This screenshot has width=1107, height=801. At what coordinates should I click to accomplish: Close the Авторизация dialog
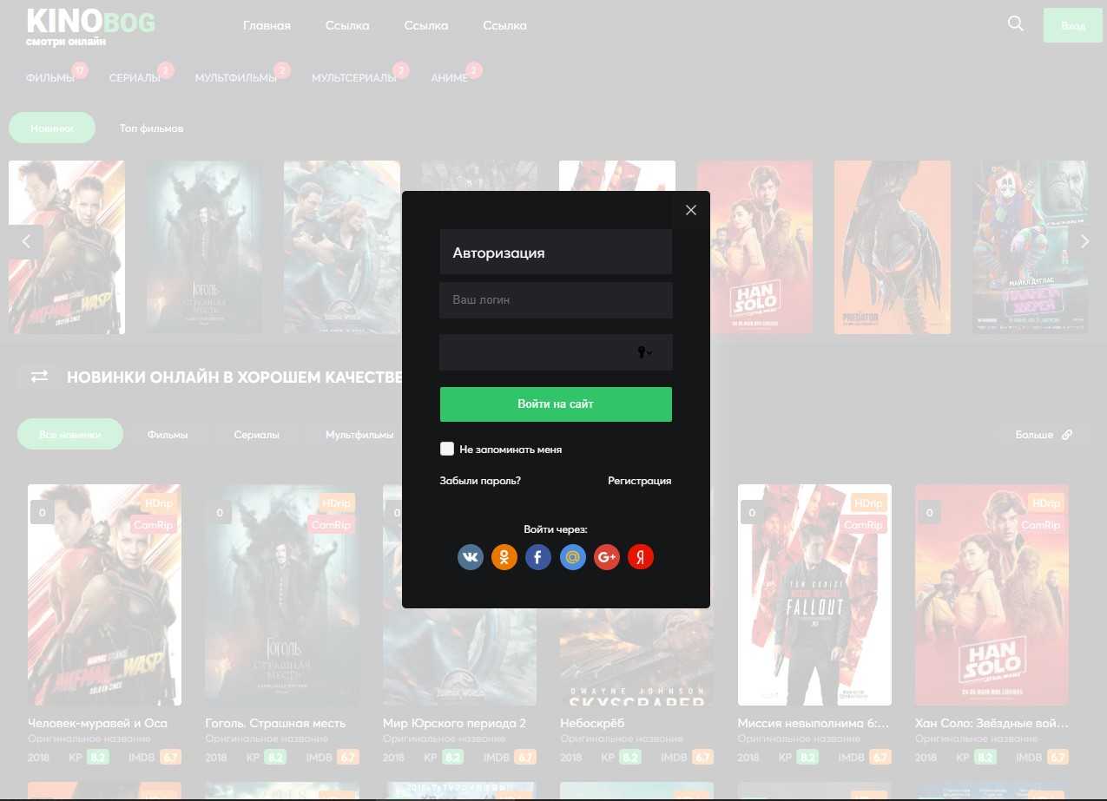(x=691, y=210)
